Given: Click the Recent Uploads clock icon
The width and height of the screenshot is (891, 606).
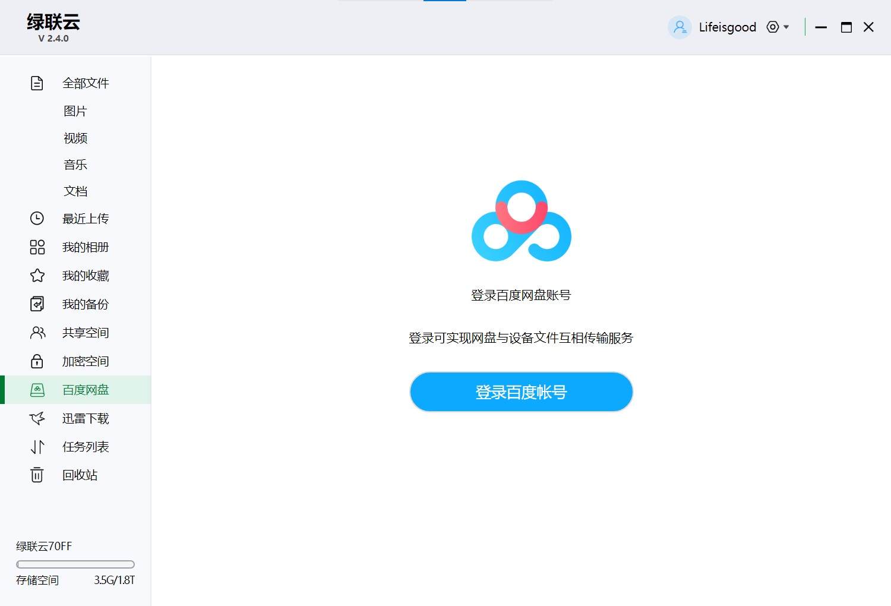Looking at the screenshot, I should pos(37,219).
